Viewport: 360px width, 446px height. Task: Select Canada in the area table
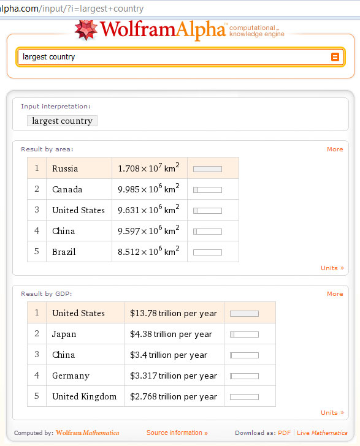pos(67,189)
